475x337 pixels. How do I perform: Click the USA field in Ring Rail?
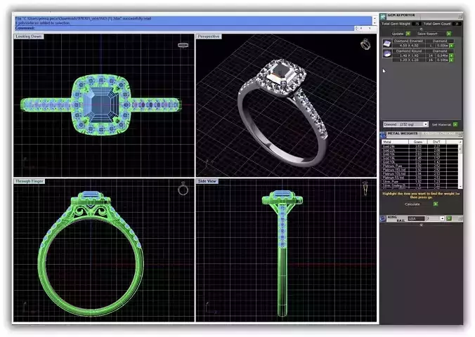(x=416, y=218)
